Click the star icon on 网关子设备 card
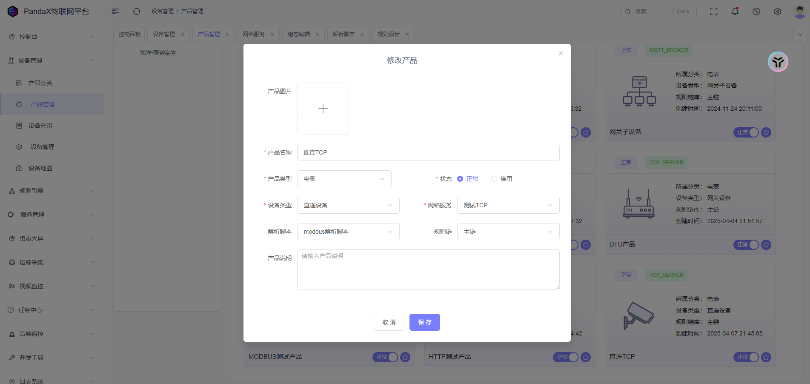Screen dimensions: 810x384 pyautogui.click(x=766, y=132)
